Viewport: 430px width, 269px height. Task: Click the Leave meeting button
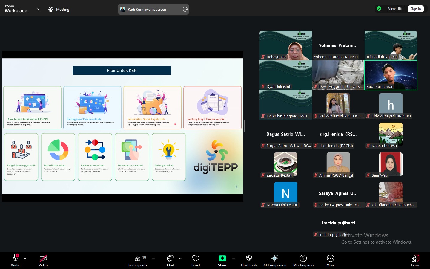[x=415, y=260]
